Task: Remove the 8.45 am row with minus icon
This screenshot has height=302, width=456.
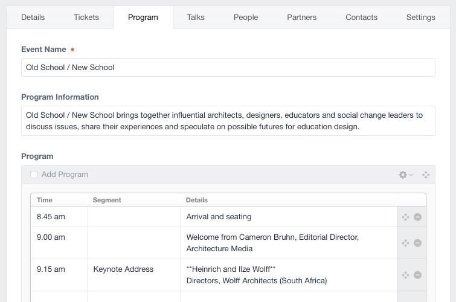Action: pyautogui.click(x=417, y=217)
